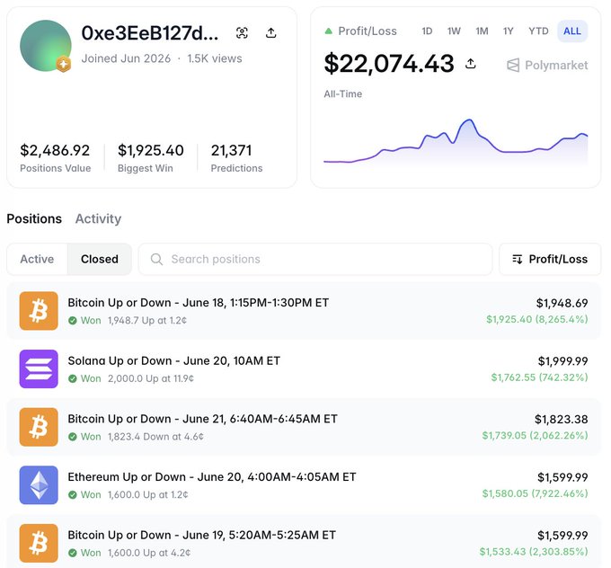Viewport: 611px width, 568px height.
Task: Click the $1,533.43 (2,303.85%) profit text
Action: click(x=534, y=552)
